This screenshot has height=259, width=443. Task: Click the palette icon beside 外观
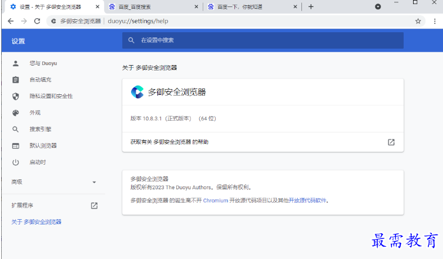point(15,113)
